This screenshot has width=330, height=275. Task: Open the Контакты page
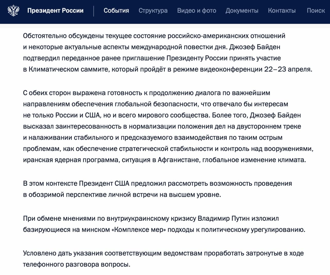point(282,11)
